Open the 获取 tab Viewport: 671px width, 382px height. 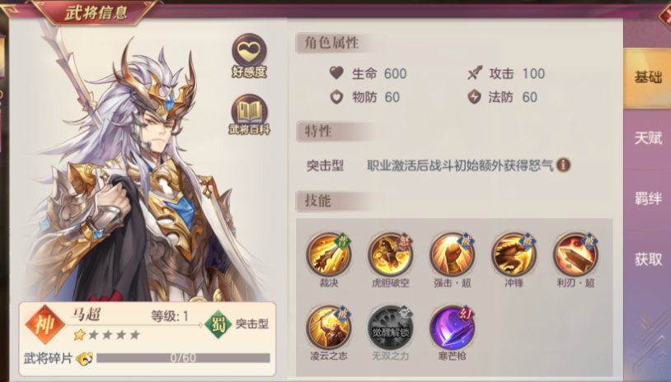(647, 259)
